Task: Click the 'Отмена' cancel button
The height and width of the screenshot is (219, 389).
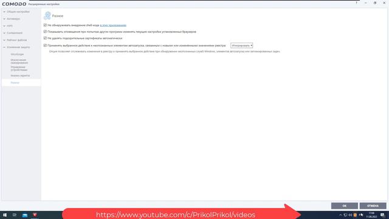Action: 373,206
